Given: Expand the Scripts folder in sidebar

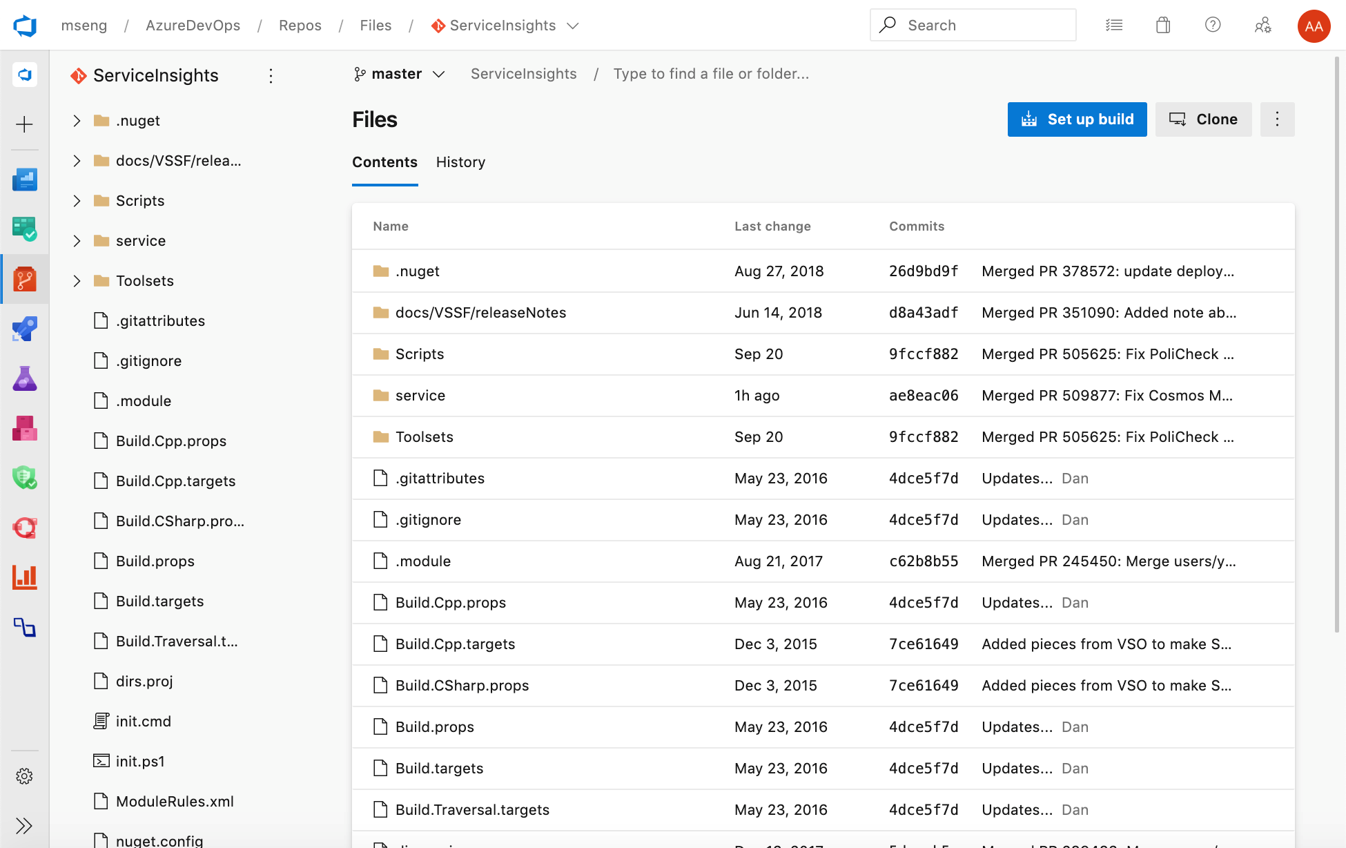Looking at the screenshot, I should (76, 200).
